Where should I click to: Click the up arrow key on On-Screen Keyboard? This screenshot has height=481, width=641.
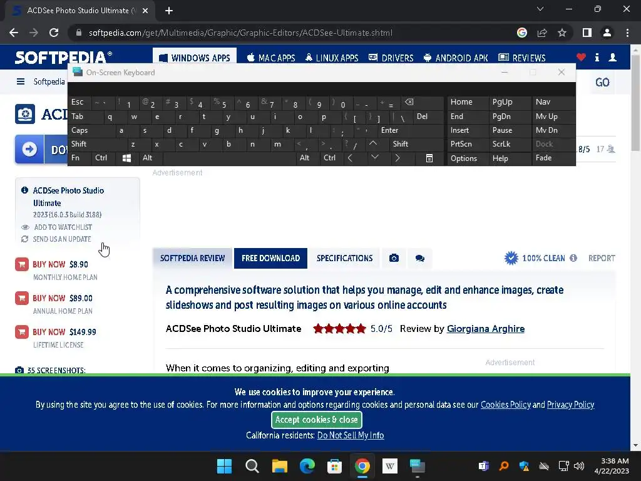[x=373, y=143]
